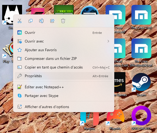
Task: Select the GOG GALAXY desktop shortcut
Action: [x=141, y=118]
